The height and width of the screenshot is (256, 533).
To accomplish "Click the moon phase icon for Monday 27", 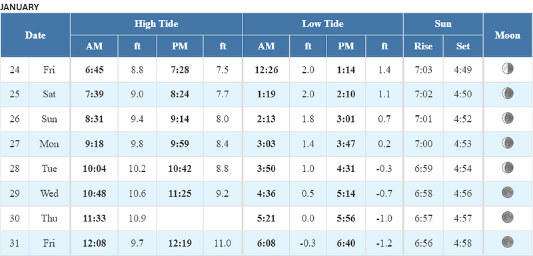I will 508,143.
